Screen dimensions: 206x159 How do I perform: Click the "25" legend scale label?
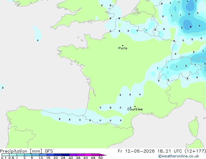pyautogui.click(x=63, y=158)
